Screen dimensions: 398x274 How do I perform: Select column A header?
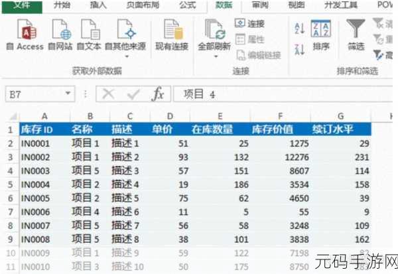click(x=44, y=116)
